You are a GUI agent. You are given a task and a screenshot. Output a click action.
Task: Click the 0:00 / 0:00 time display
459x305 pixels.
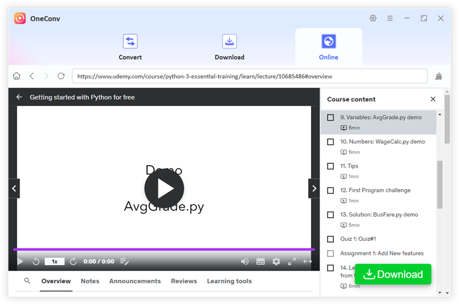pyautogui.click(x=99, y=262)
